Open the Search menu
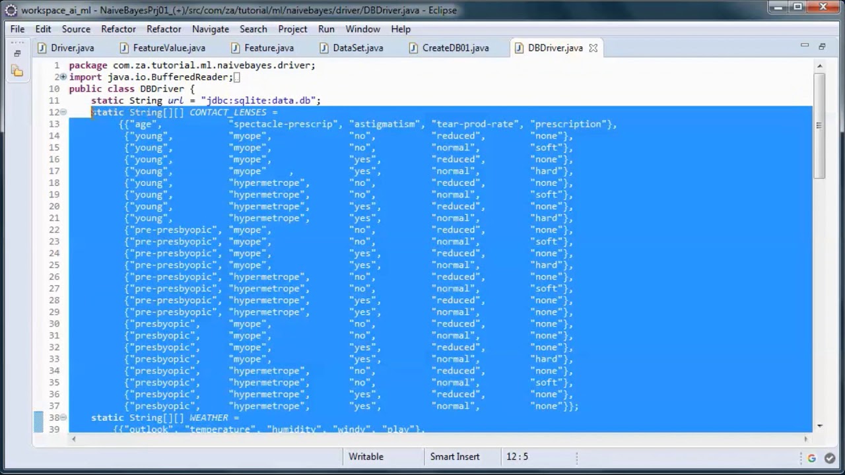Viewport: 845px width, 475px height. click(x=253, y=29)
